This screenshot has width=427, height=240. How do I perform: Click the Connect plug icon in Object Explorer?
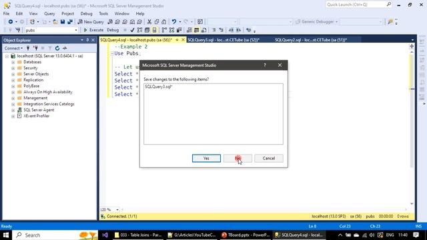pyautogui.click(x=28, y=48)
